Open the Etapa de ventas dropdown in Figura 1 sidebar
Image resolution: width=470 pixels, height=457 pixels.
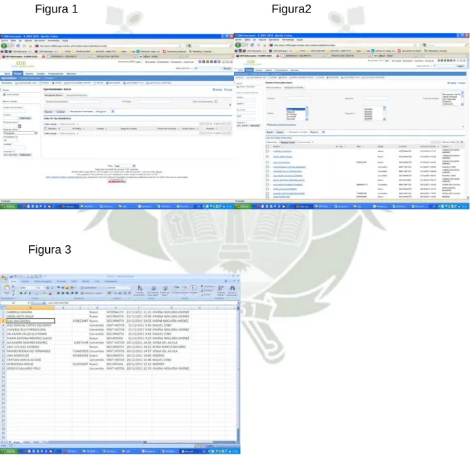[20, 133]
